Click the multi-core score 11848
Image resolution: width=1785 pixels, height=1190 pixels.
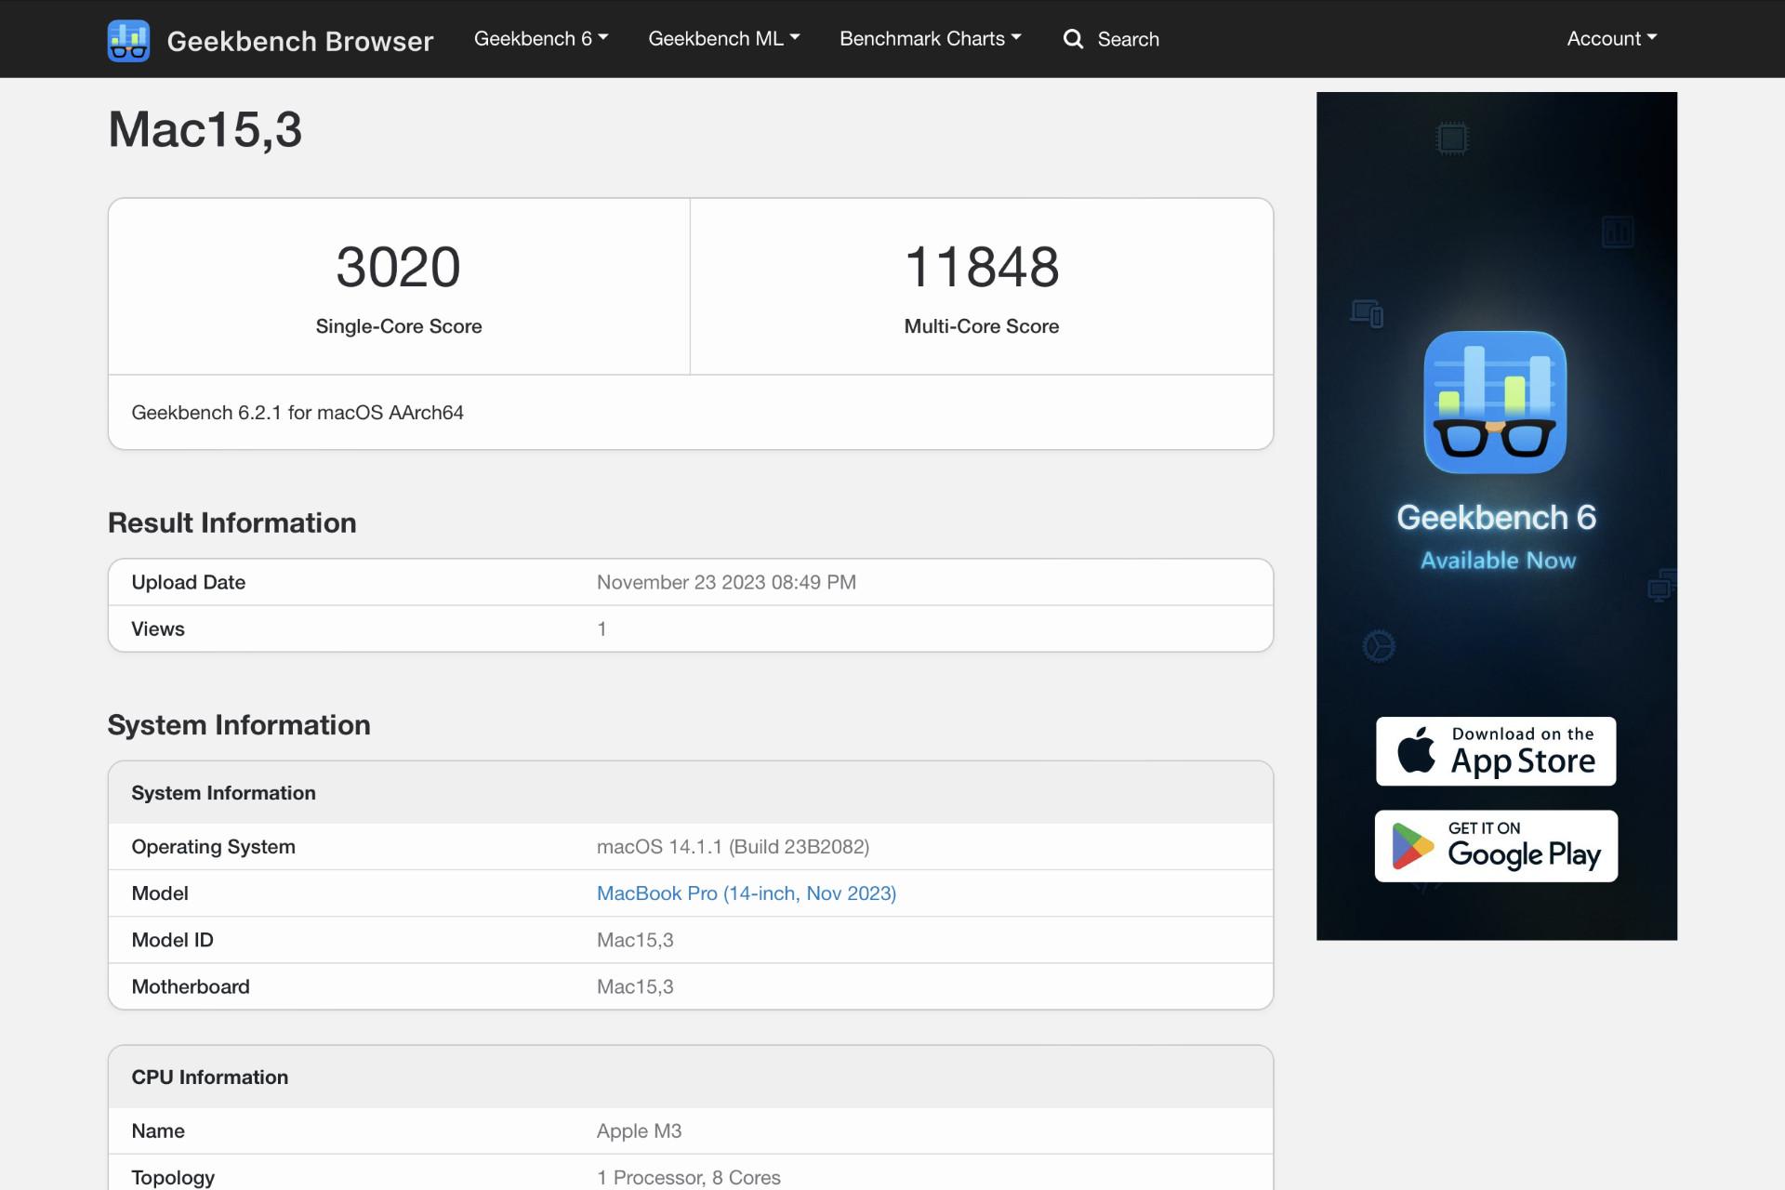point(982,267)
